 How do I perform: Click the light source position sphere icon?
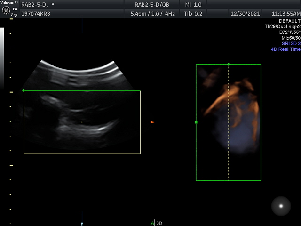coord(281,206)
